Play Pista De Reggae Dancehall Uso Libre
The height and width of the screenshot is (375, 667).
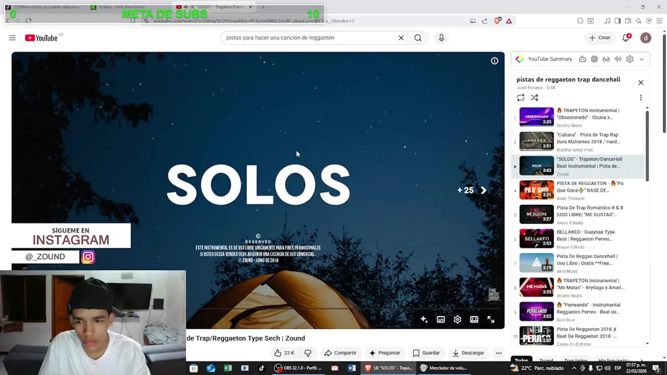pos(578,263)
